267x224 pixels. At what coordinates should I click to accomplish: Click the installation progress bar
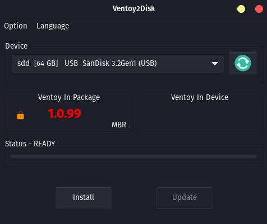133,156
